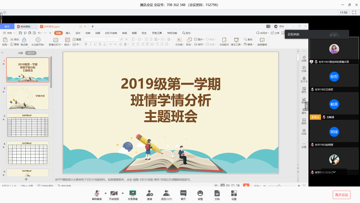The height and width of the screenshot is (203, 360).
Task: Turn on the video camera
Action: (x=114, y=195)
